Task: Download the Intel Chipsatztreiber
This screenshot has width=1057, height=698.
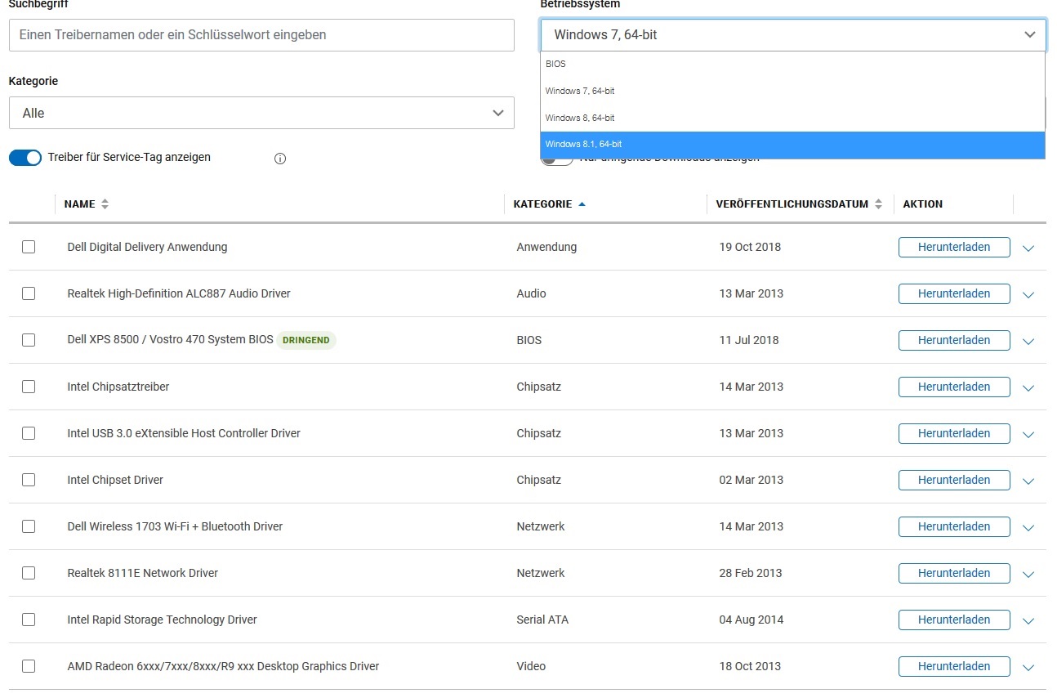Action: point(954,387)
